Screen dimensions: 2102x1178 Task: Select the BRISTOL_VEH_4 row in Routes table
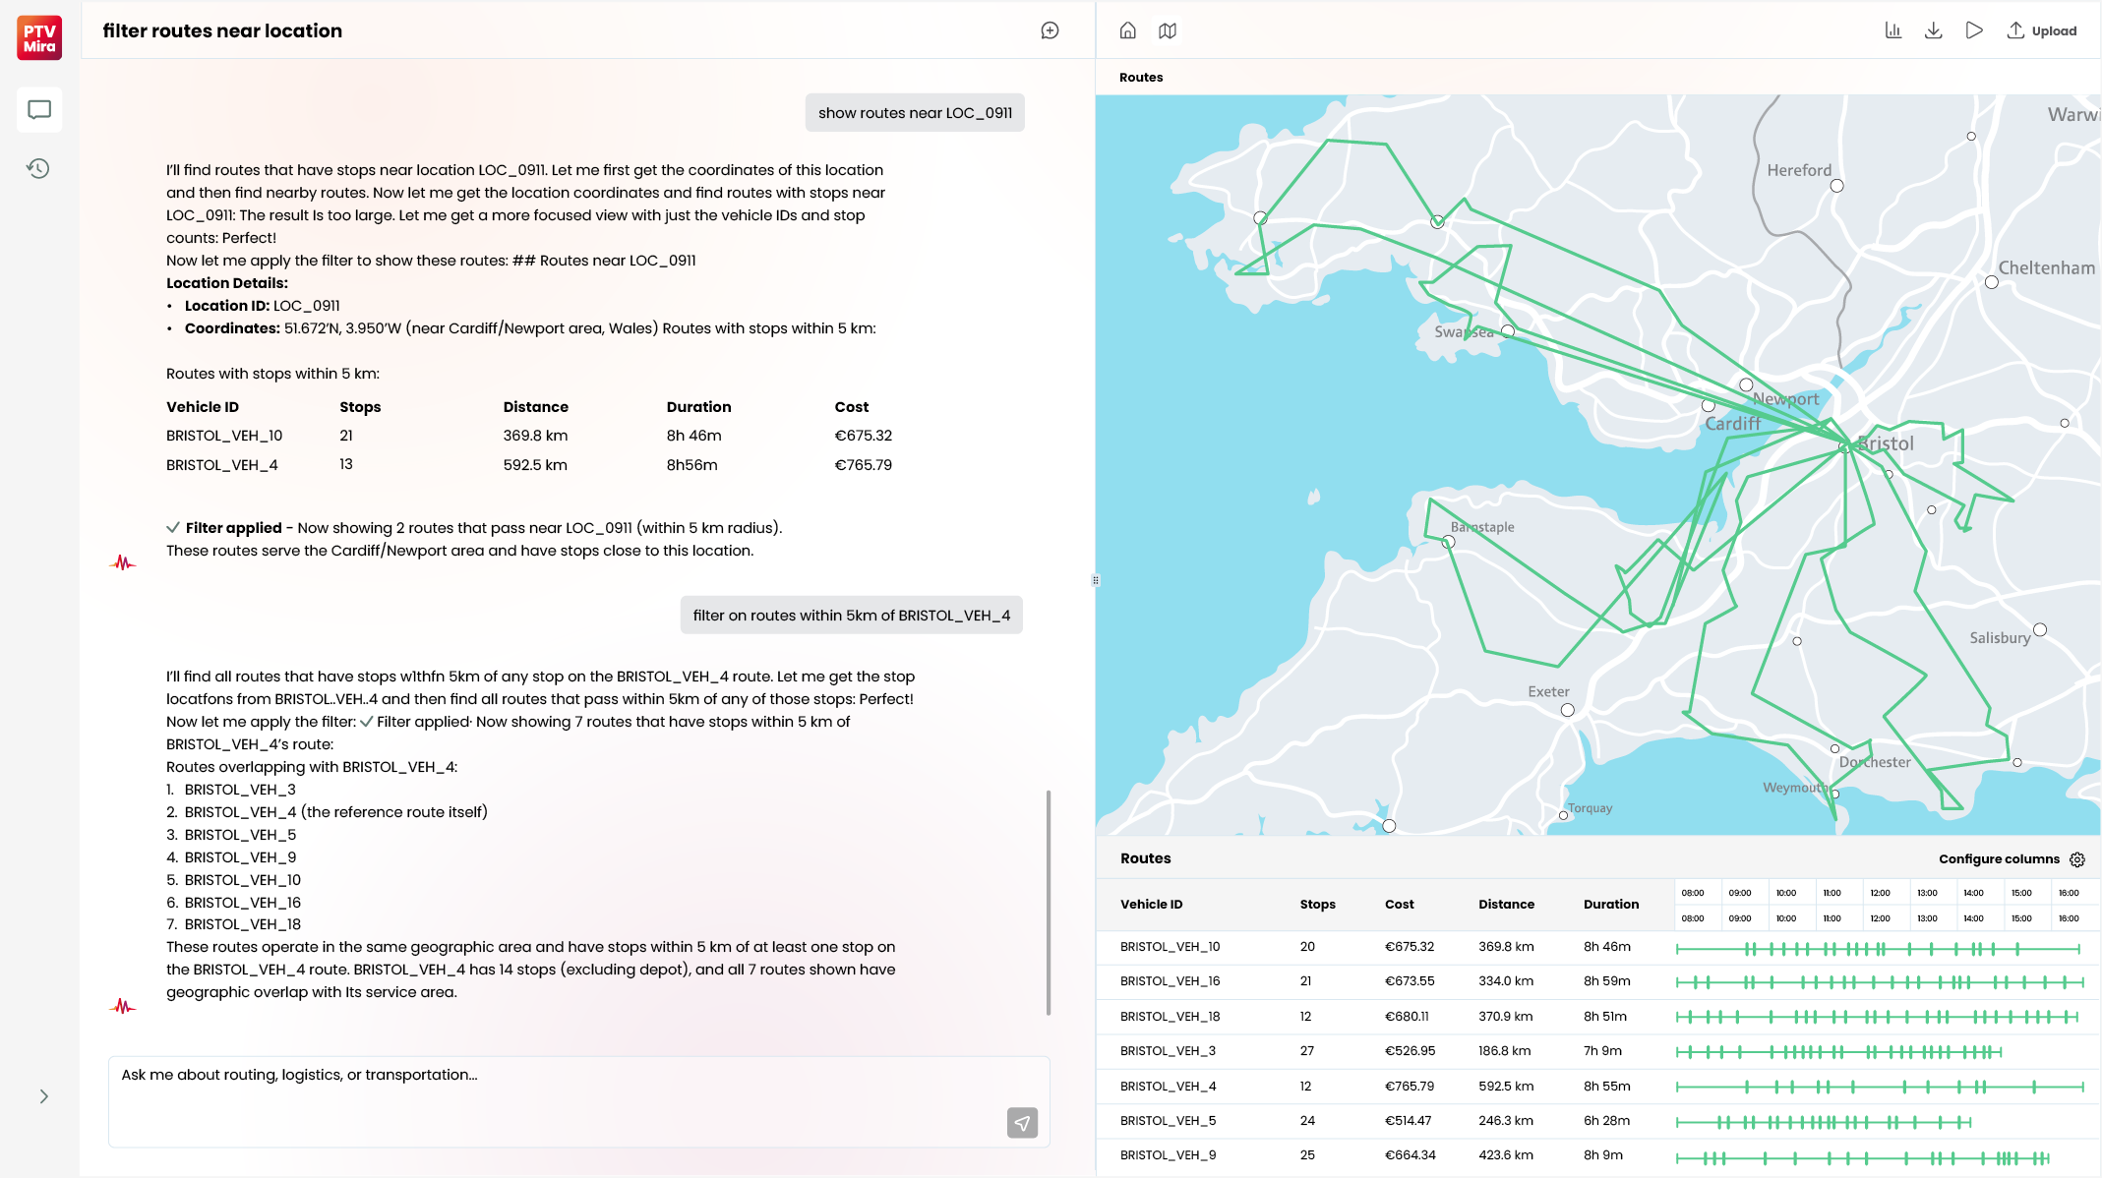point(1168,1087)
